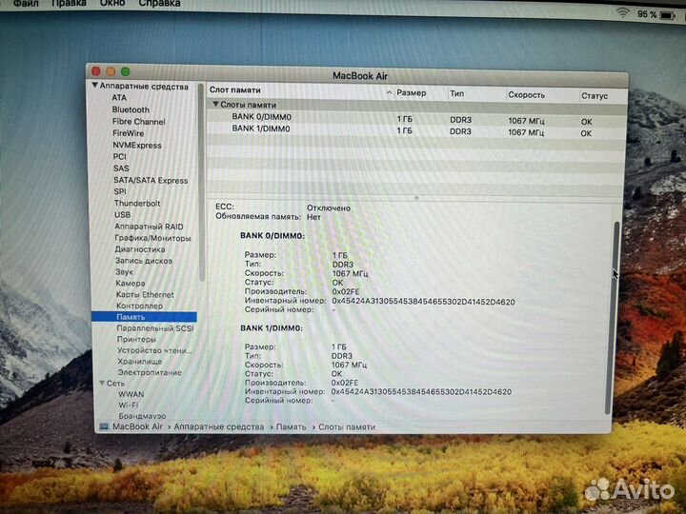Select Fibre Channel in sidebar

(139, 122)
